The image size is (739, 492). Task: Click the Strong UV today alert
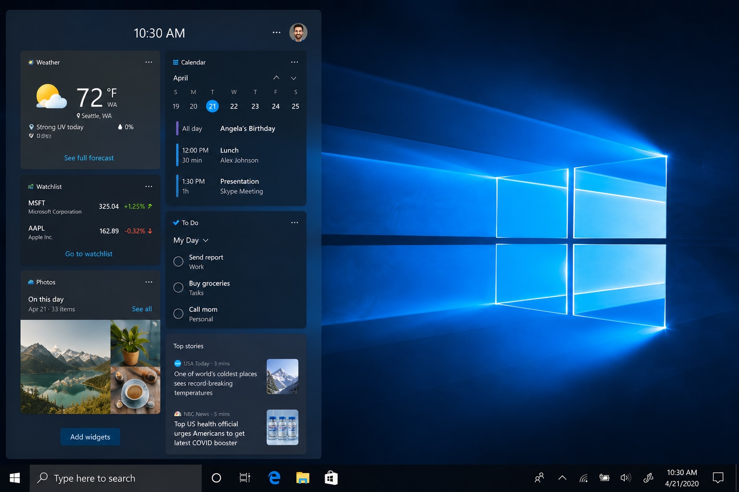click(x=56, y=127)
